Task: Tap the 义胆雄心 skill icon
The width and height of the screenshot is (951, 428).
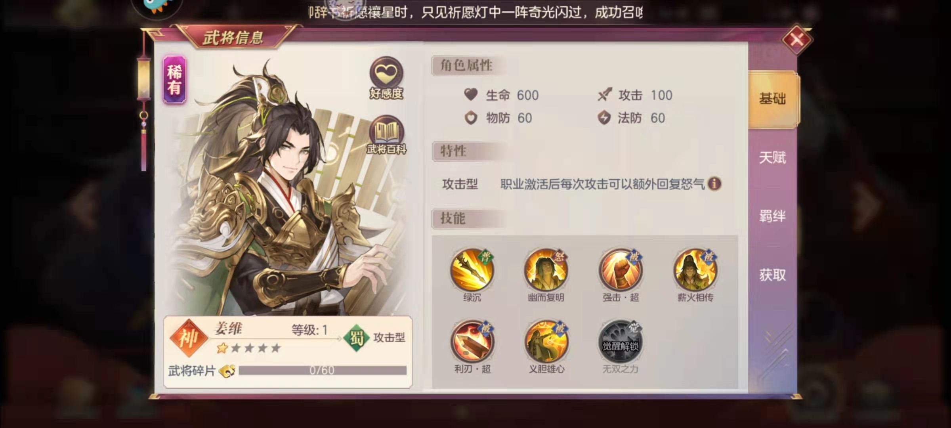Action: click(546, 341)
